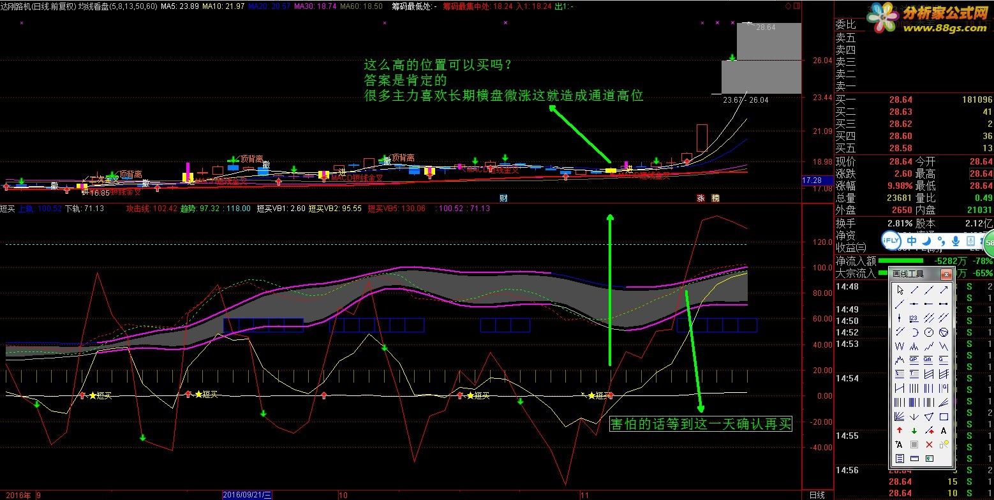The width and height of the screenshot is (994, 500).
Task: Place a red up arrow marker
Action: tap(900, 430)
